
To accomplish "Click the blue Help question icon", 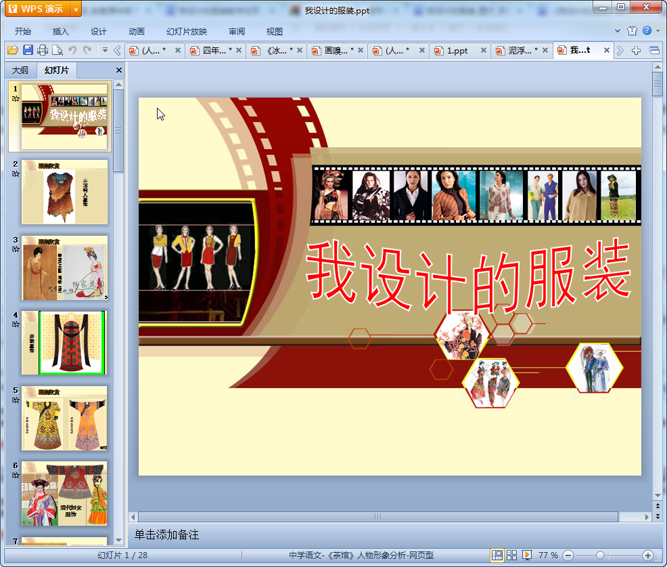I will click(647, 30).
